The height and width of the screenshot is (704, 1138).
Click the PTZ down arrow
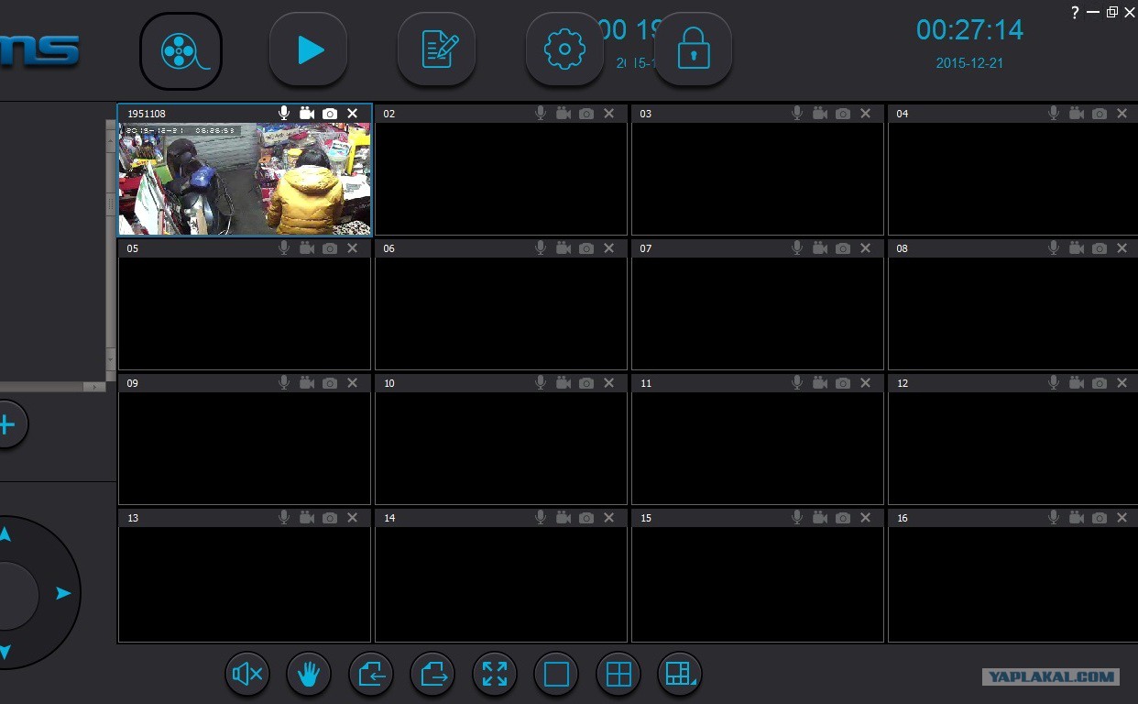point(5,652)
